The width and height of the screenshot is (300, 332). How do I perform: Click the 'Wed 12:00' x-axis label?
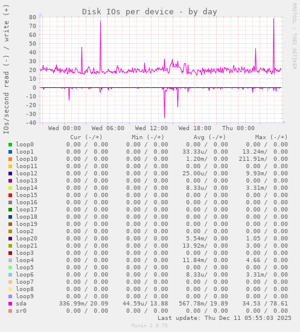point(152,128)
